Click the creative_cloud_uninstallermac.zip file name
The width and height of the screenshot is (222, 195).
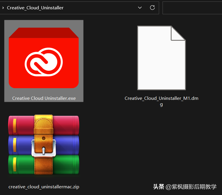pyautogui.click(x=44, y=187)
